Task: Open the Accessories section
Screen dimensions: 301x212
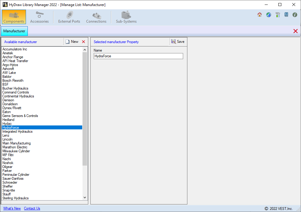Action: (39, 17)
